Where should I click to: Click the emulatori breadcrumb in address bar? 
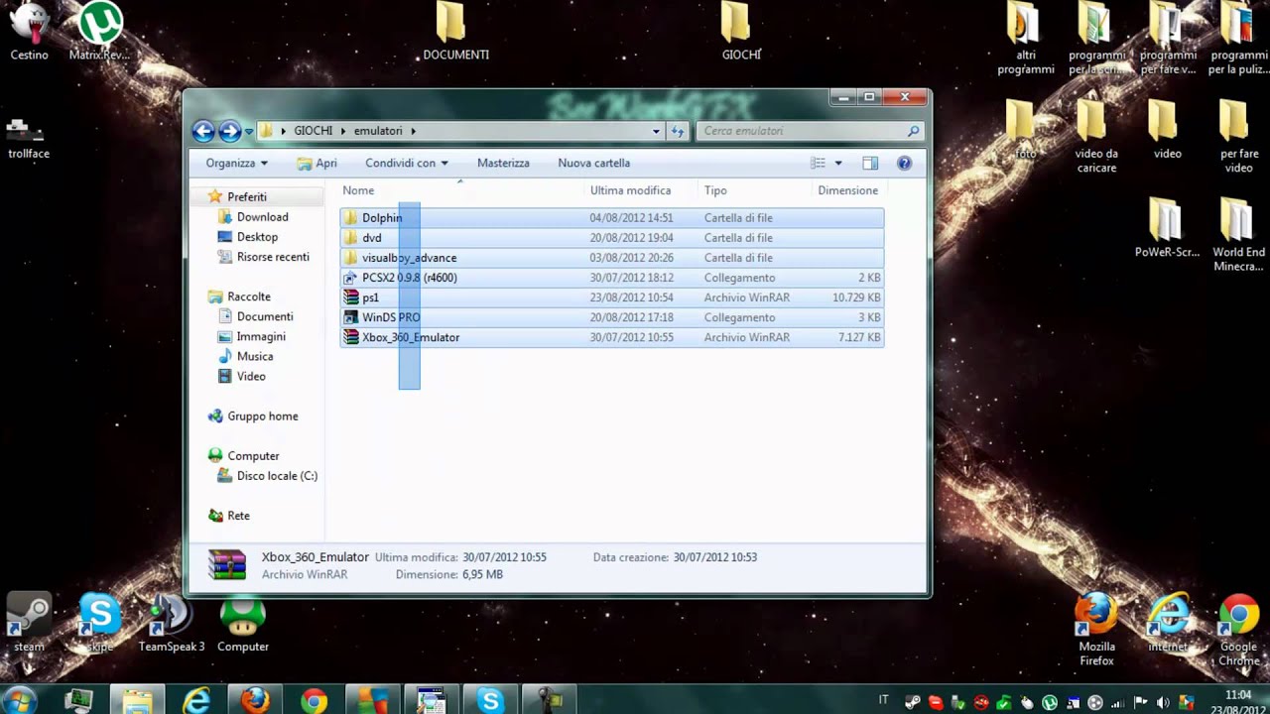point(378,131)
